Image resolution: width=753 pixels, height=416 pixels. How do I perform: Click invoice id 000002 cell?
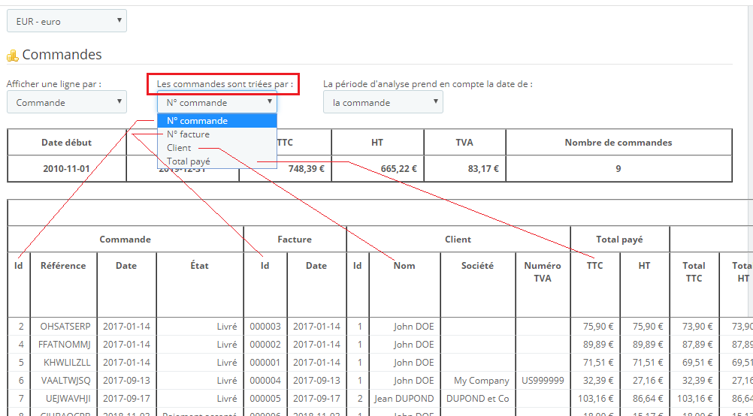[265, 345]
